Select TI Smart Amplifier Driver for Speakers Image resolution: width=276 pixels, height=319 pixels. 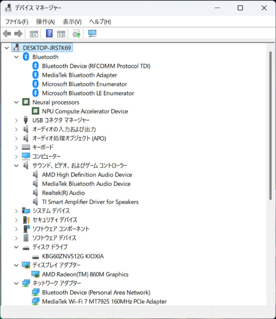[90, 202]
